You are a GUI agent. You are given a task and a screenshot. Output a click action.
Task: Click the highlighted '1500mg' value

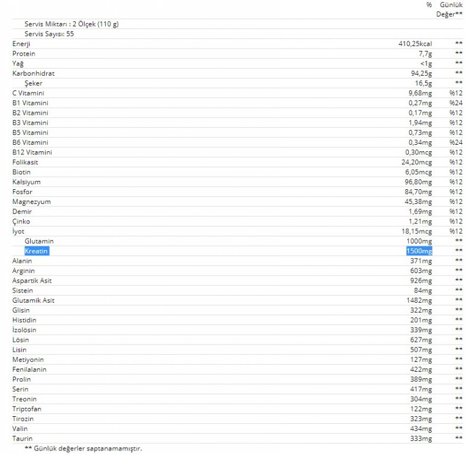click(x=419, y=251)
